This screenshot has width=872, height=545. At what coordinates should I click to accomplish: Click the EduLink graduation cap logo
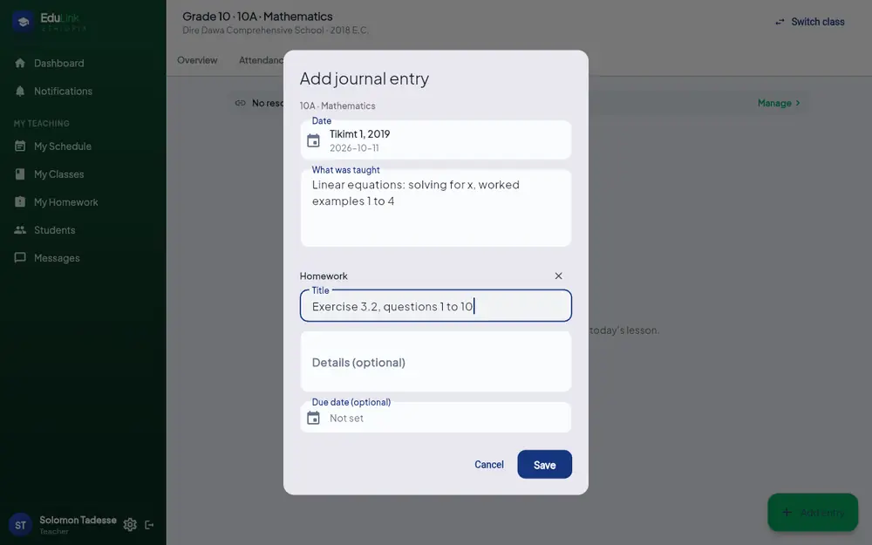[23, 22]
